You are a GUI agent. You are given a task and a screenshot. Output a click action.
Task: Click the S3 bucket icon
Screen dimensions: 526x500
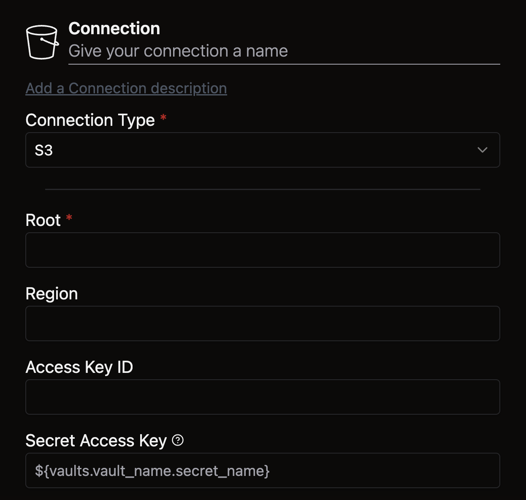pyautogui.click(x=42, y=42)
